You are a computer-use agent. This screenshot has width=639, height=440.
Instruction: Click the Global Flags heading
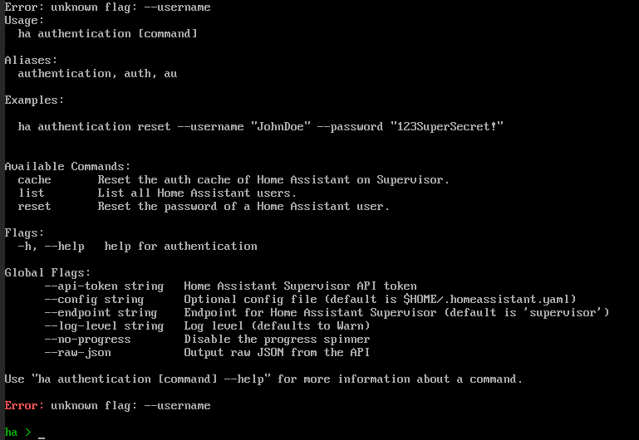pyautogui.click(x=47, y=272)
